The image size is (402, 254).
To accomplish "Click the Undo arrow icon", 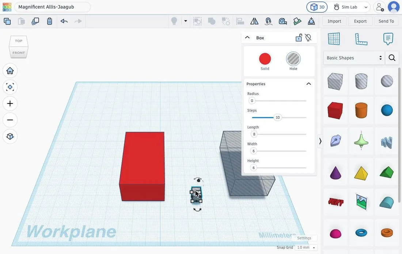I will (x=64, y=21).
